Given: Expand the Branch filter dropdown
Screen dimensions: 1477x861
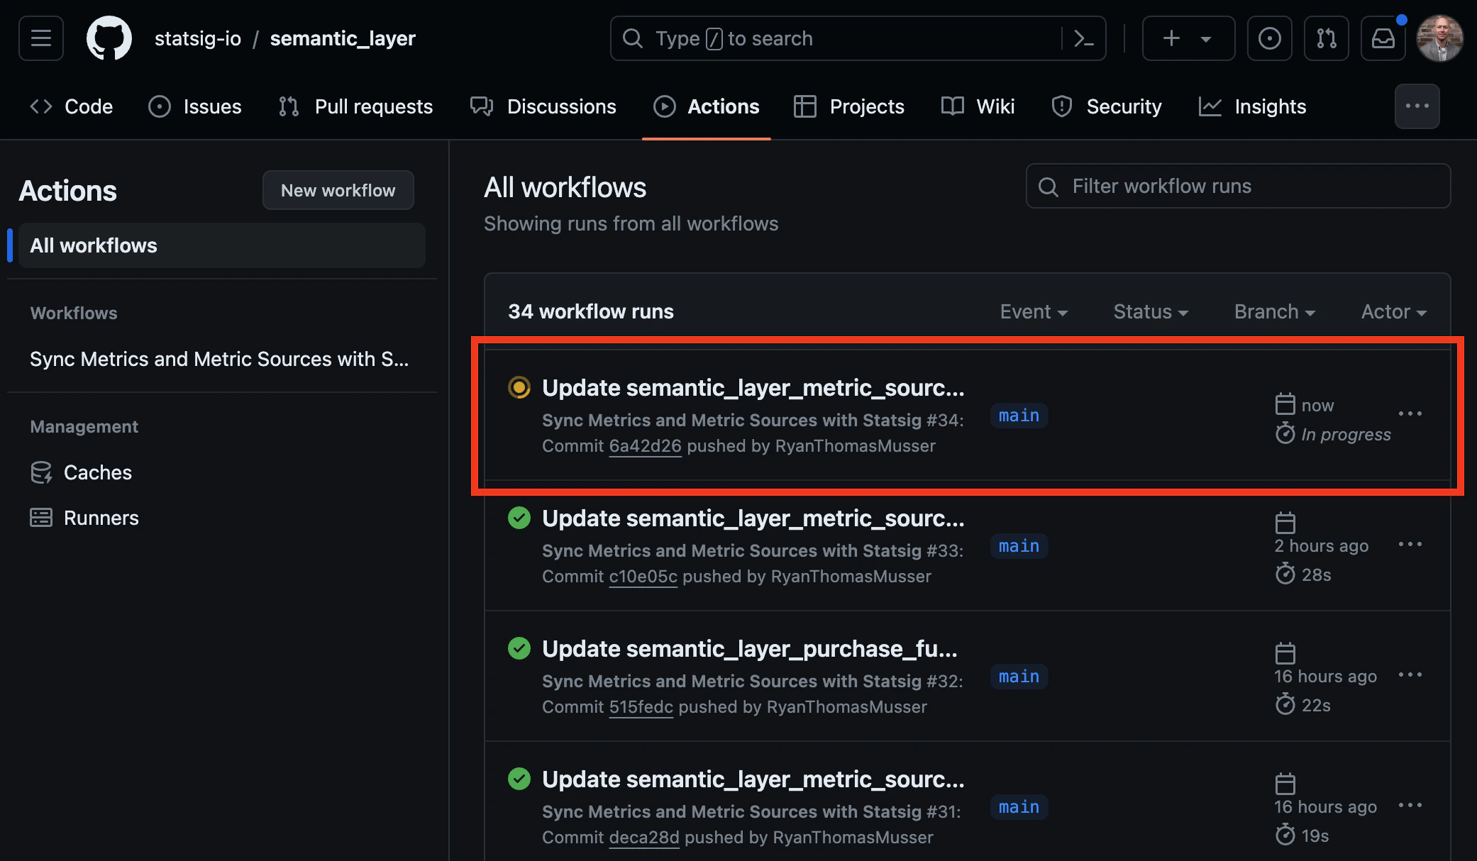Looking at the screenshot, I should [x=1274, y=312].
